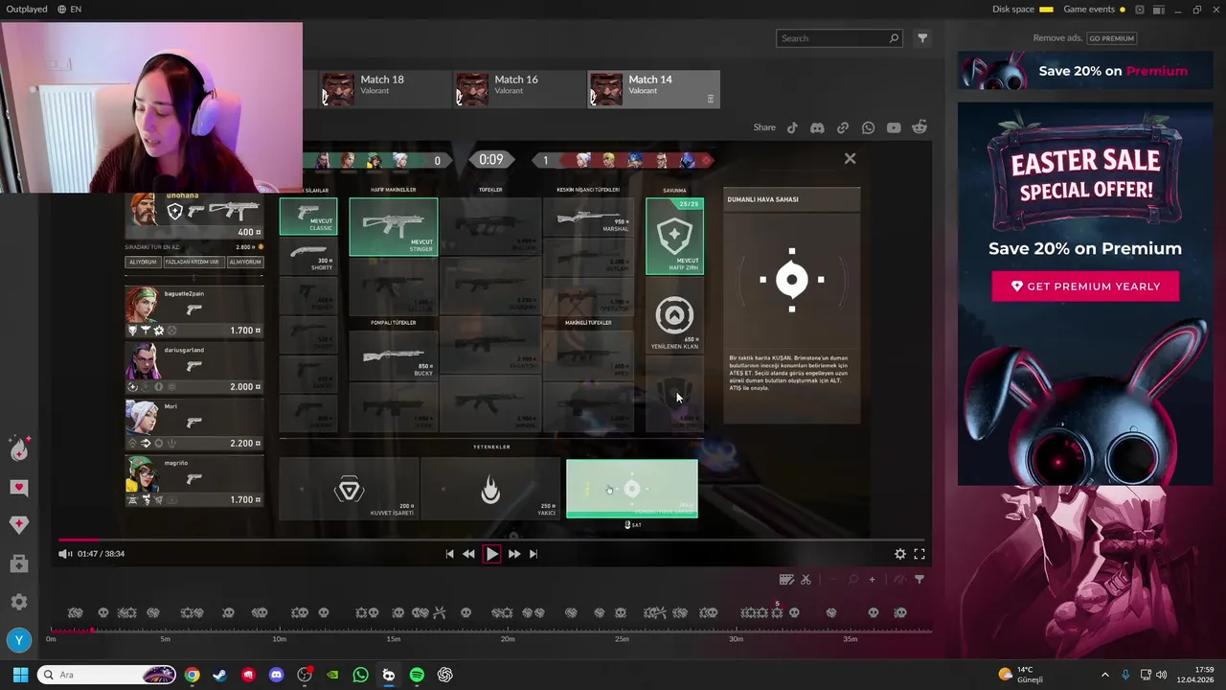The image size is (1226, 690).
Task: Open the Y profile avatar
Action: [x=19, y=640]
